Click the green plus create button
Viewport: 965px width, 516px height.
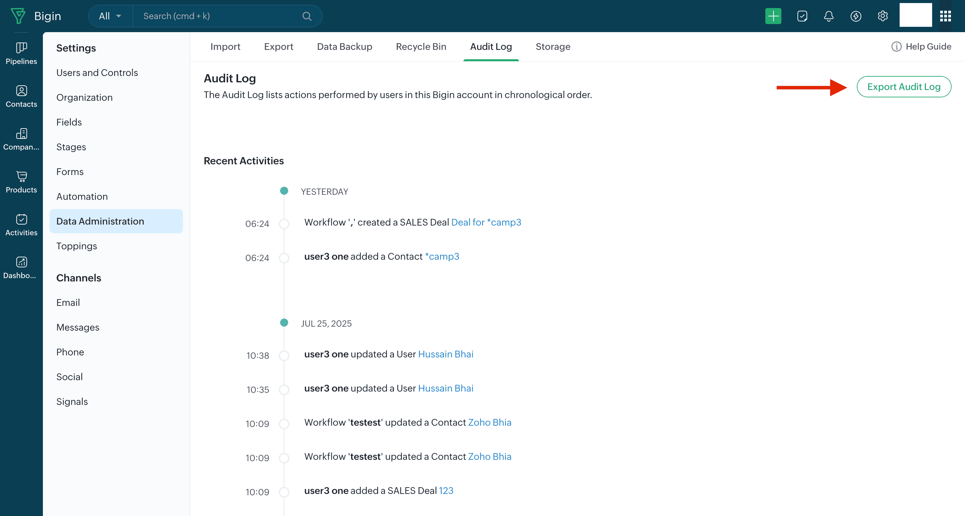tap(773, 16)
